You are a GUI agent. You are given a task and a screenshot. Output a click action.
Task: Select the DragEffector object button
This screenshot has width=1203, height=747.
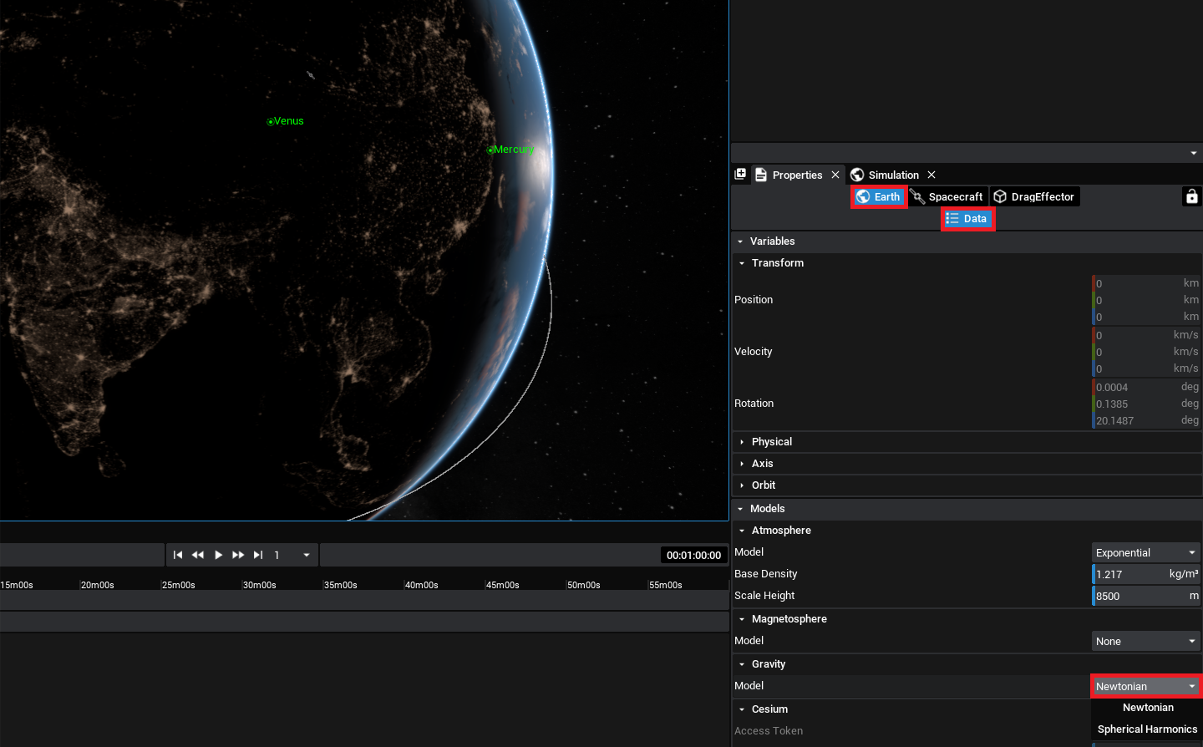point(1034,197)
